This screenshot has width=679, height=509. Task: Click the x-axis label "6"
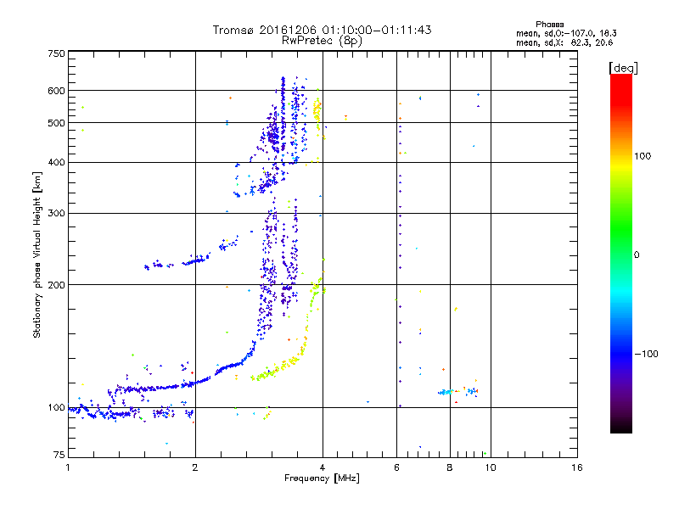pos(396,467)
